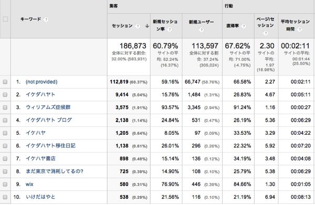
Task: Open the まだ東京で消耗してるの? keyword link
Action: [55, 171]
